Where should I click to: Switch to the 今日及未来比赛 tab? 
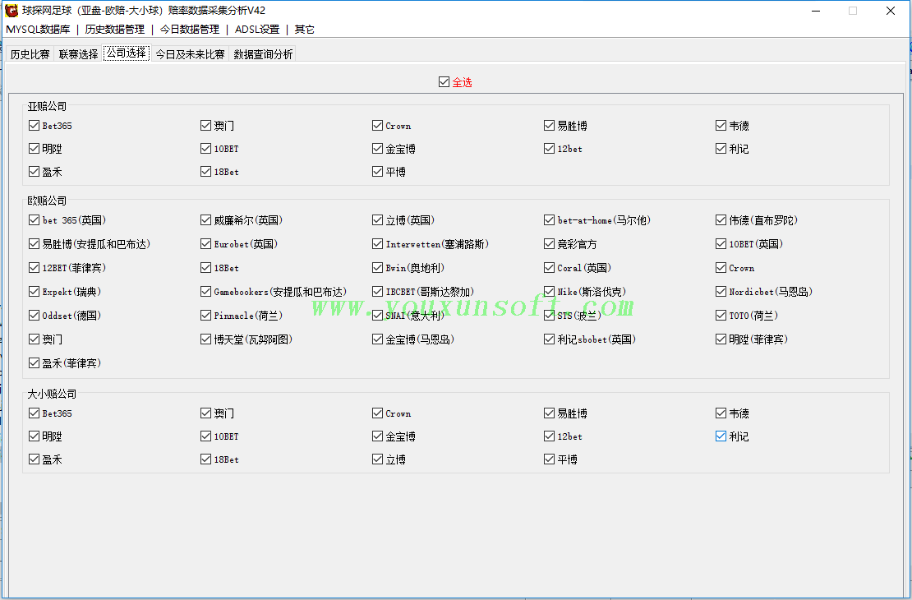point(190,54)
